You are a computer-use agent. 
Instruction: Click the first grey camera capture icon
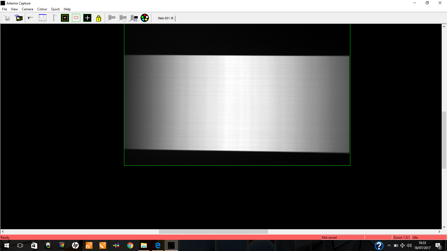111,18
